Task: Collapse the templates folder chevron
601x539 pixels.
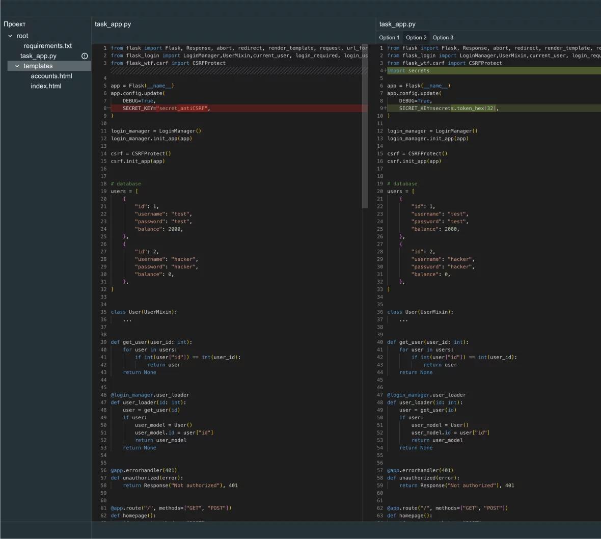Action: click(x=17, y=66)
